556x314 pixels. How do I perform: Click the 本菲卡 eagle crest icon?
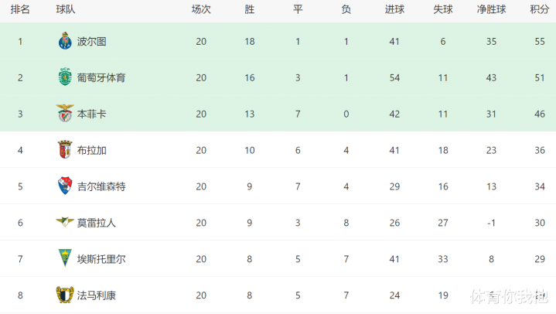pyautogui.click(x=64, y=114)
